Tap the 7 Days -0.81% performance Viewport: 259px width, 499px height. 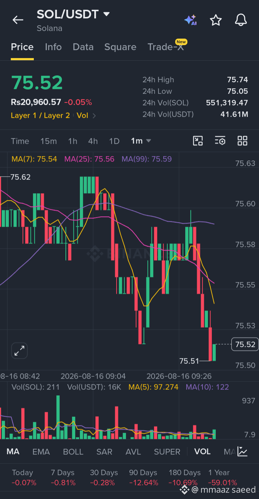coord(63,477)
